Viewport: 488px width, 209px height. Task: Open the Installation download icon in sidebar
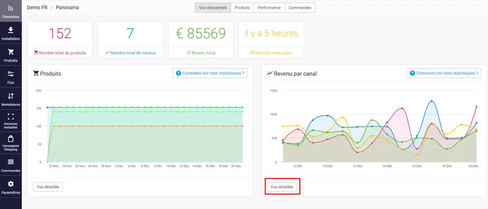coord(11,30)
